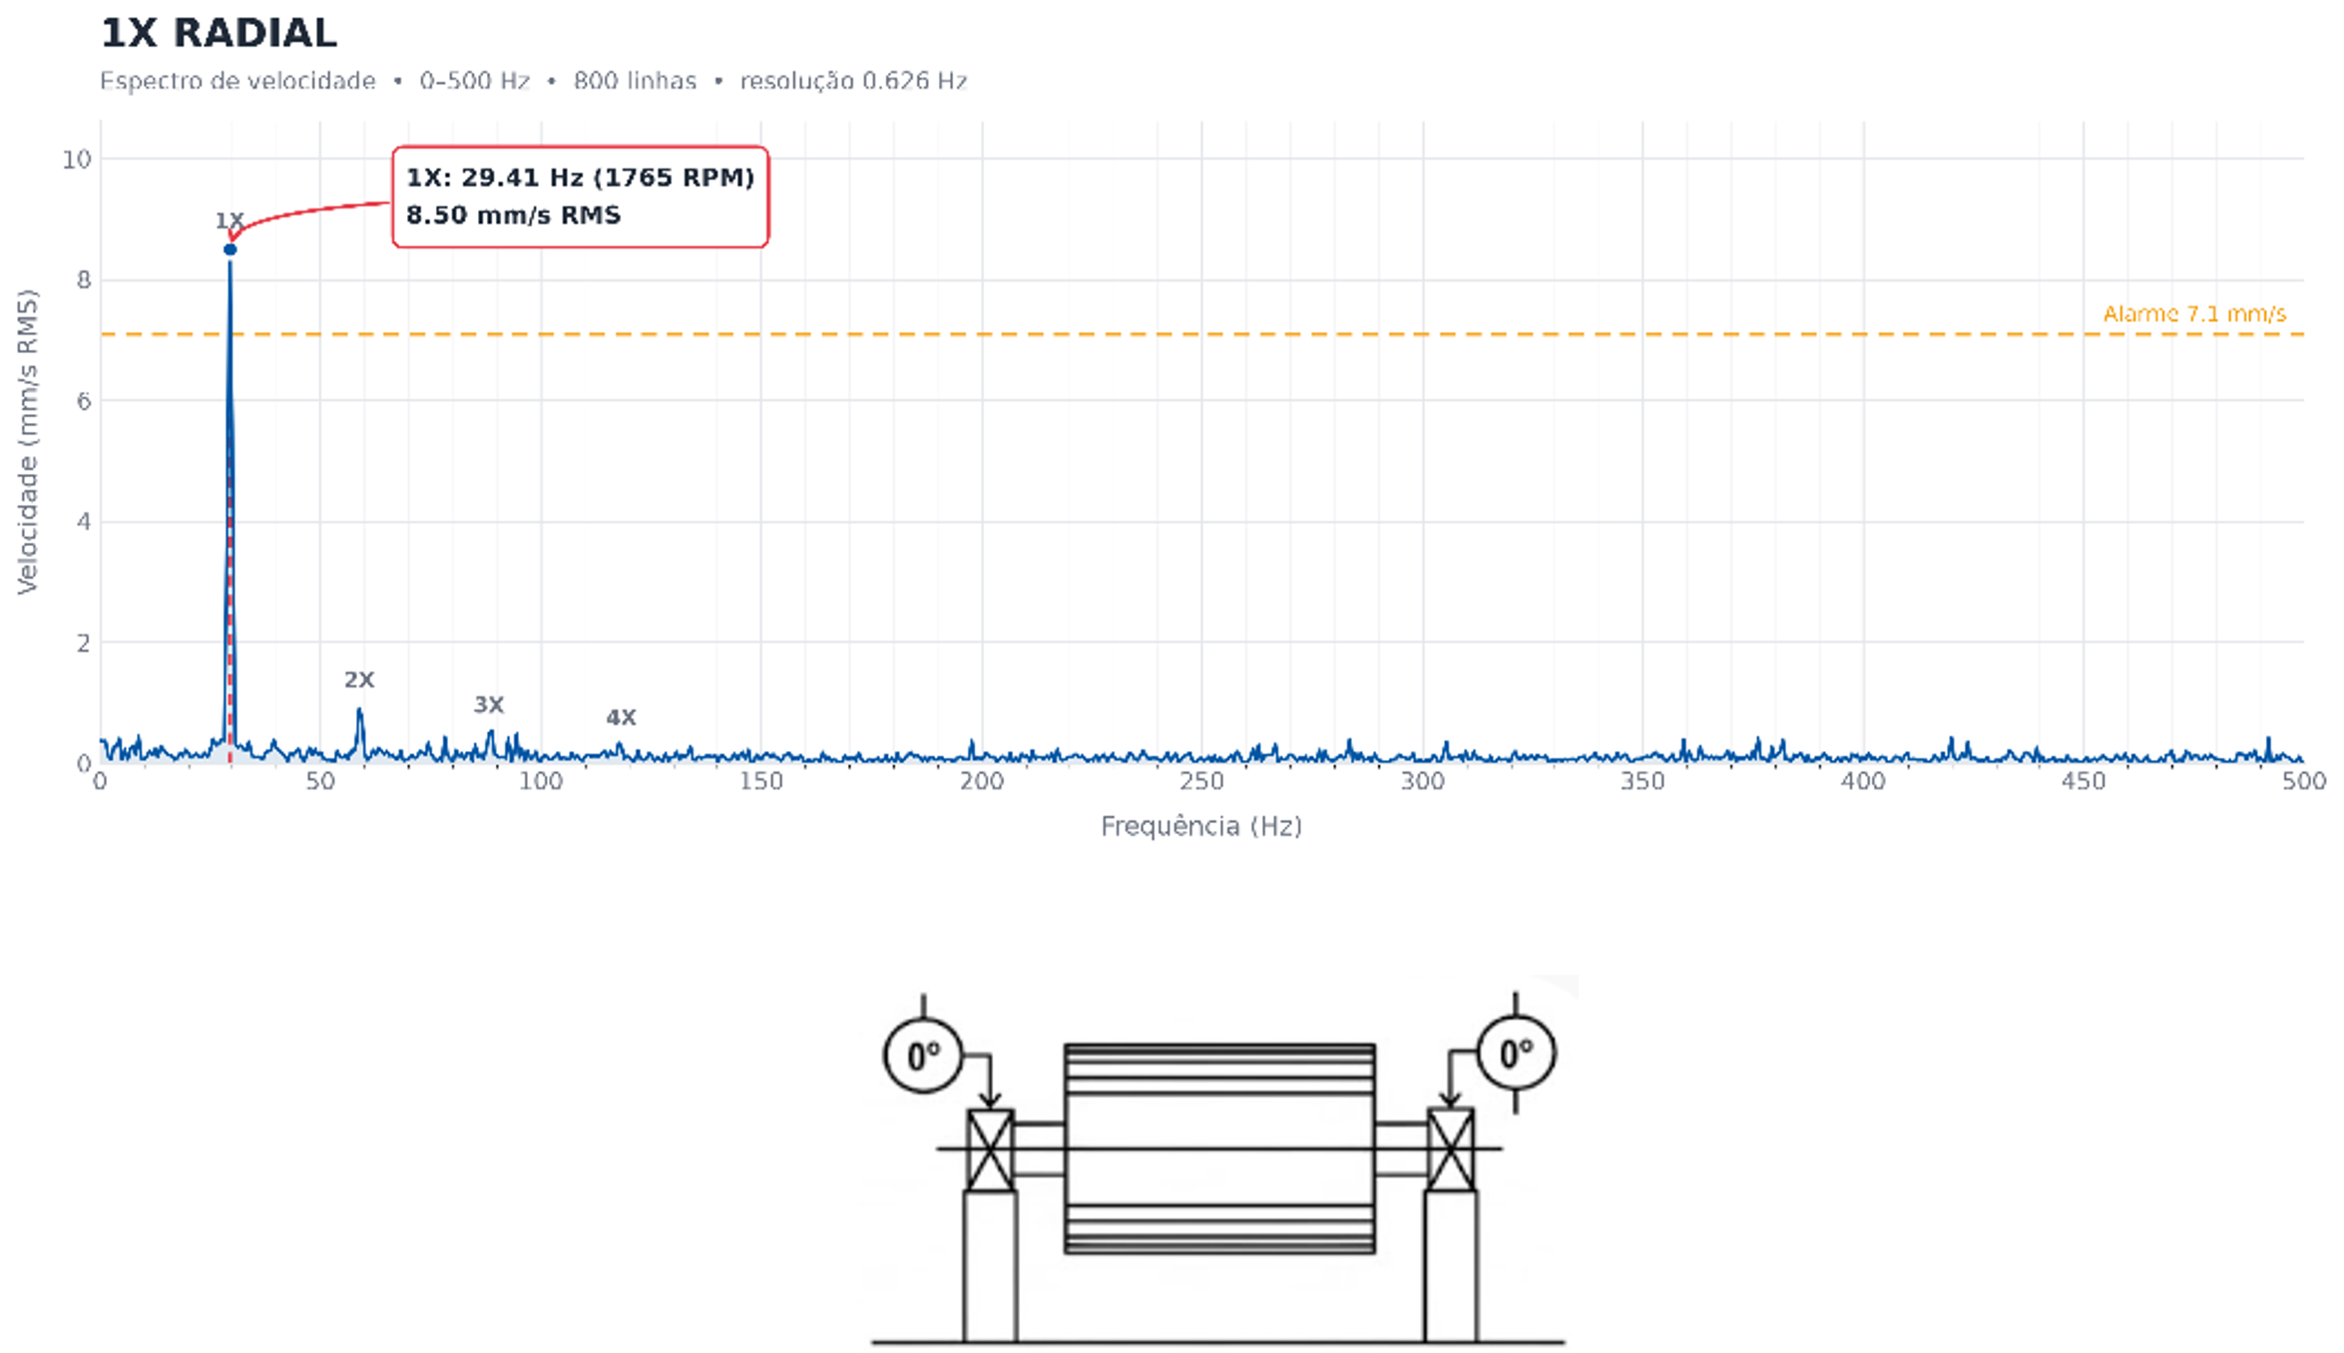Viewport: 2344px width, 1353px height.
Task: Click the '3X' harmonic label
Action: tap(488, 705)
